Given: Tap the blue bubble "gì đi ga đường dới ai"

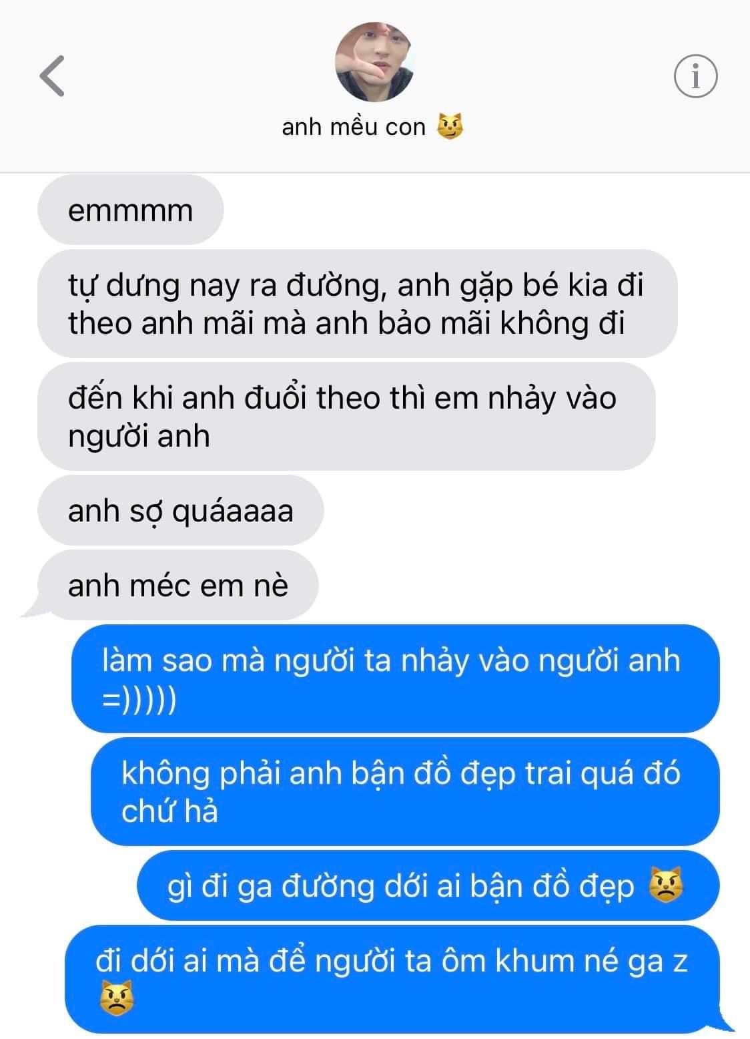Looking at the screenshot, I should [x=428, y=885].
